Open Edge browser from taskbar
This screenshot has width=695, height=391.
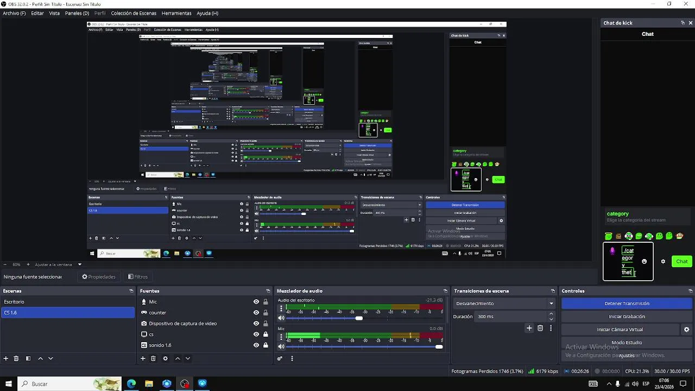click(x=131, y=384)
